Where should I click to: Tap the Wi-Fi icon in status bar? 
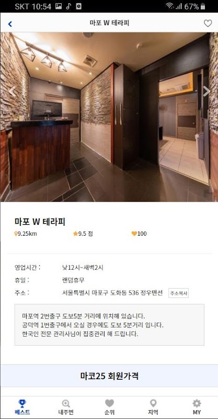pyautogui.click(x=169, y=6)
